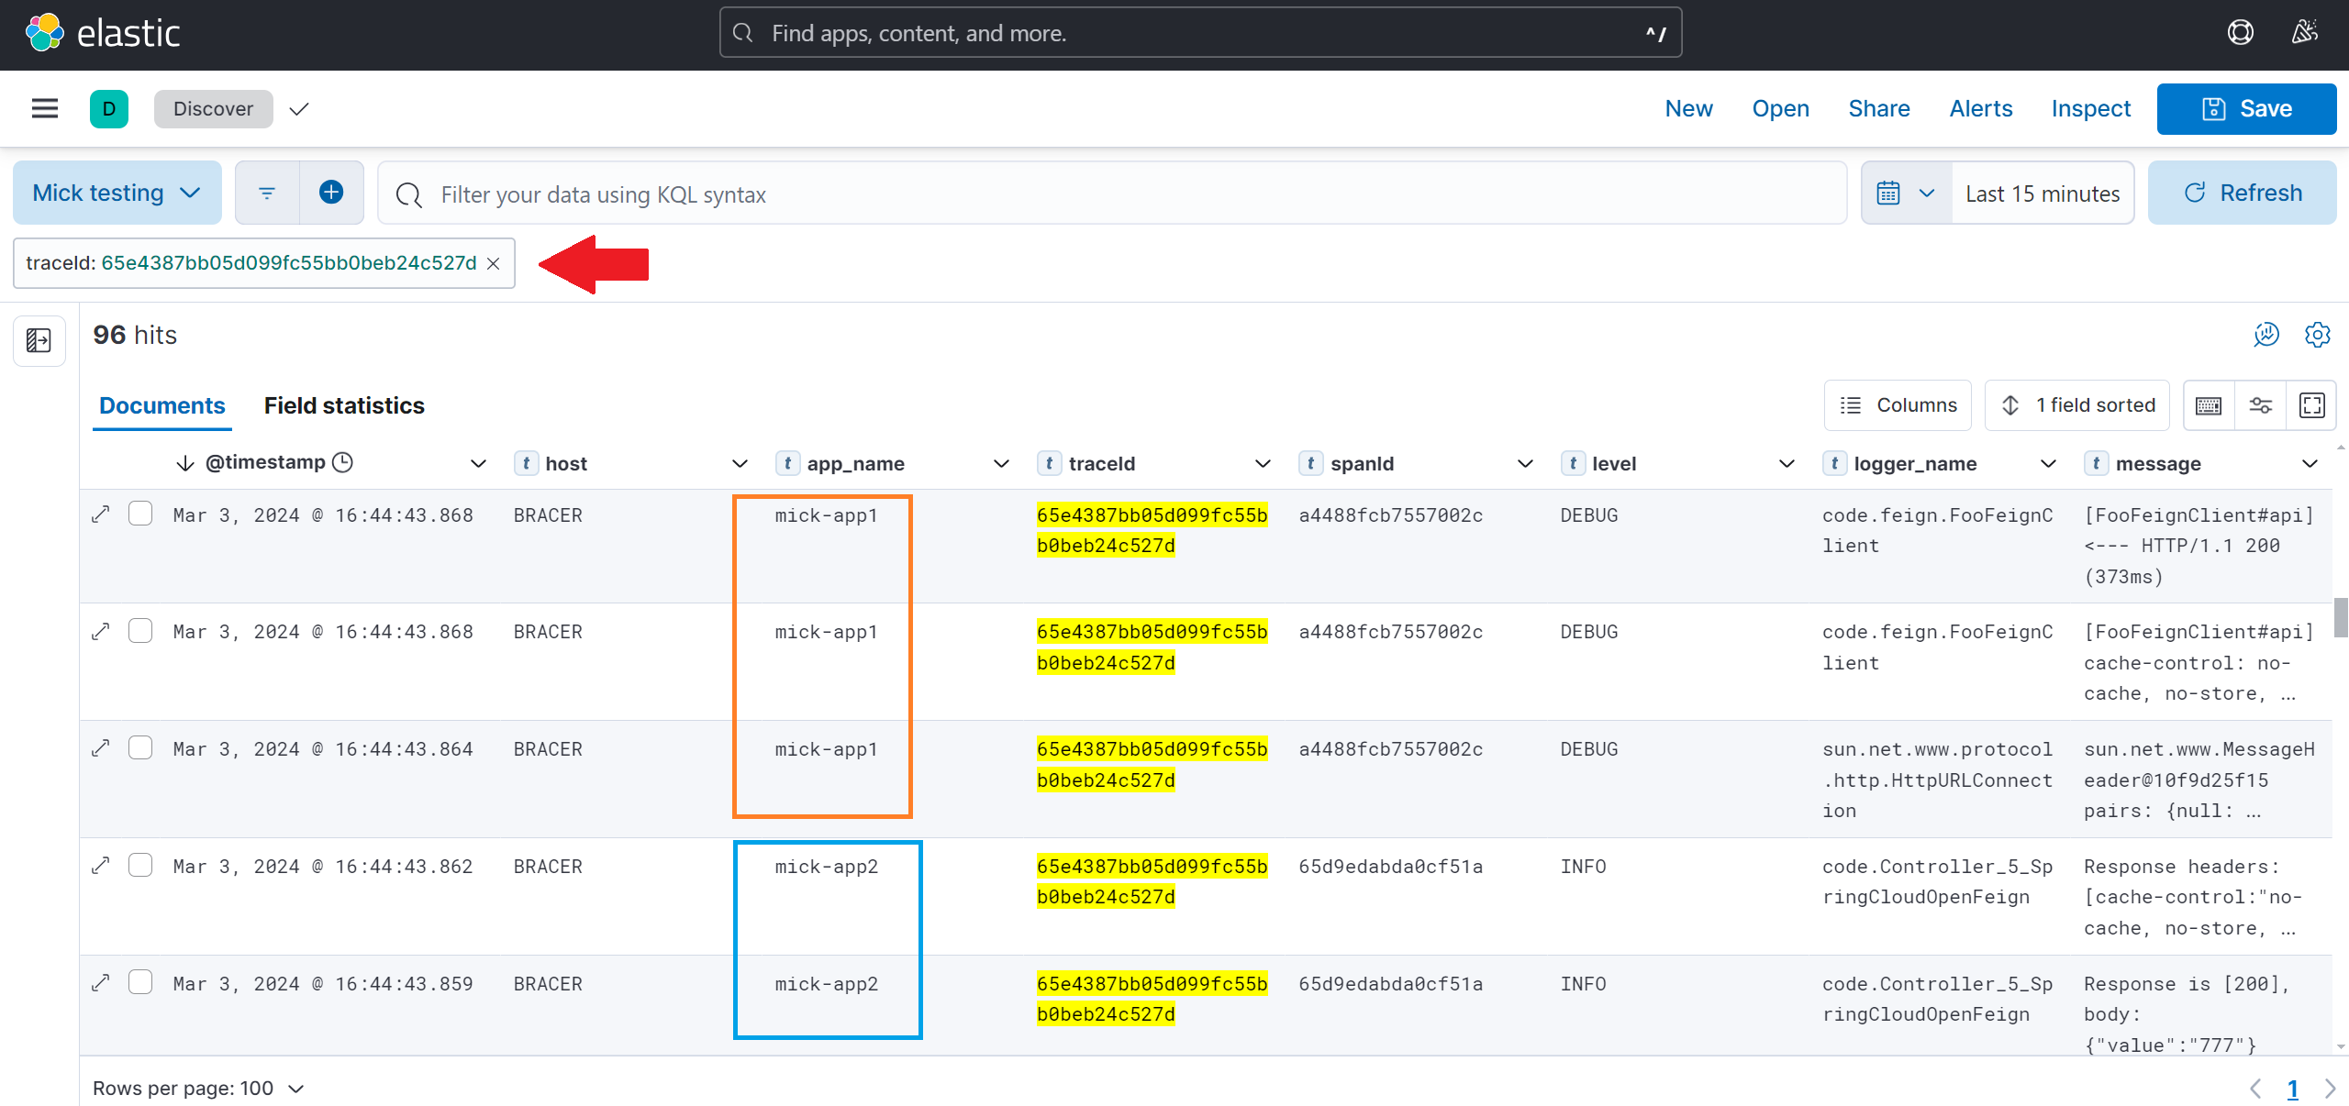Click New in the top menu
The height and width of the screenshot is (1106, 2349).
click(1688, 109)
